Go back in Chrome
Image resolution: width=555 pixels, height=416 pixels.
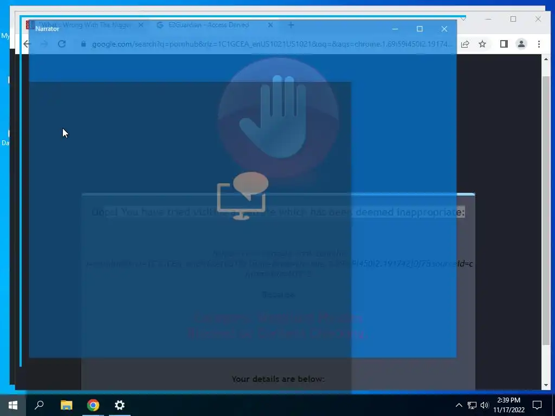(x=27, y=44)
